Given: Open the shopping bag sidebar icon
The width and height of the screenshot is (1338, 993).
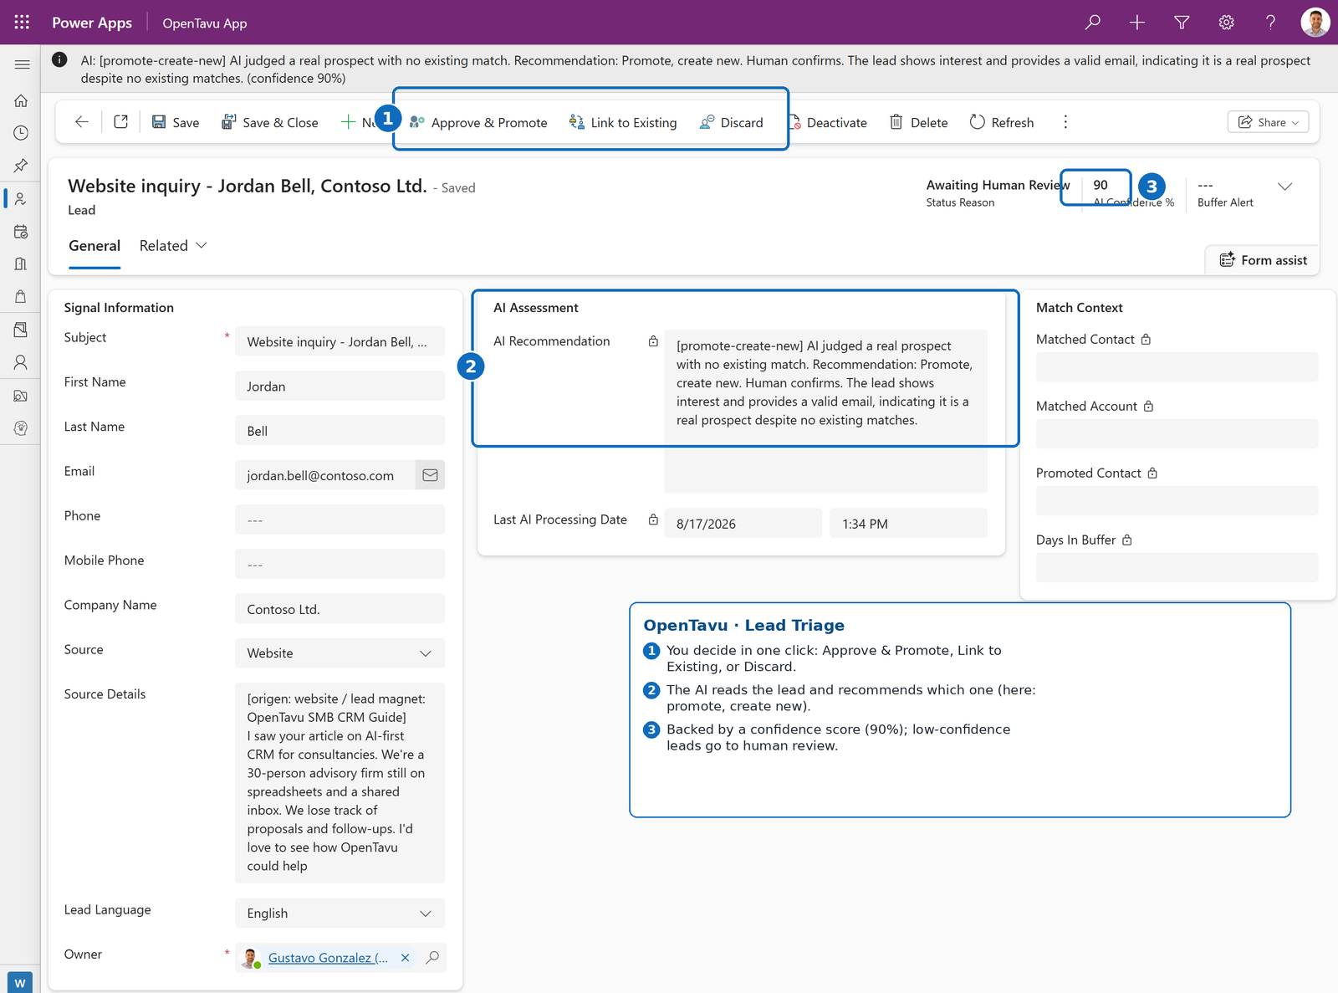Looking at the screenshot, I should tap(21, 297).
